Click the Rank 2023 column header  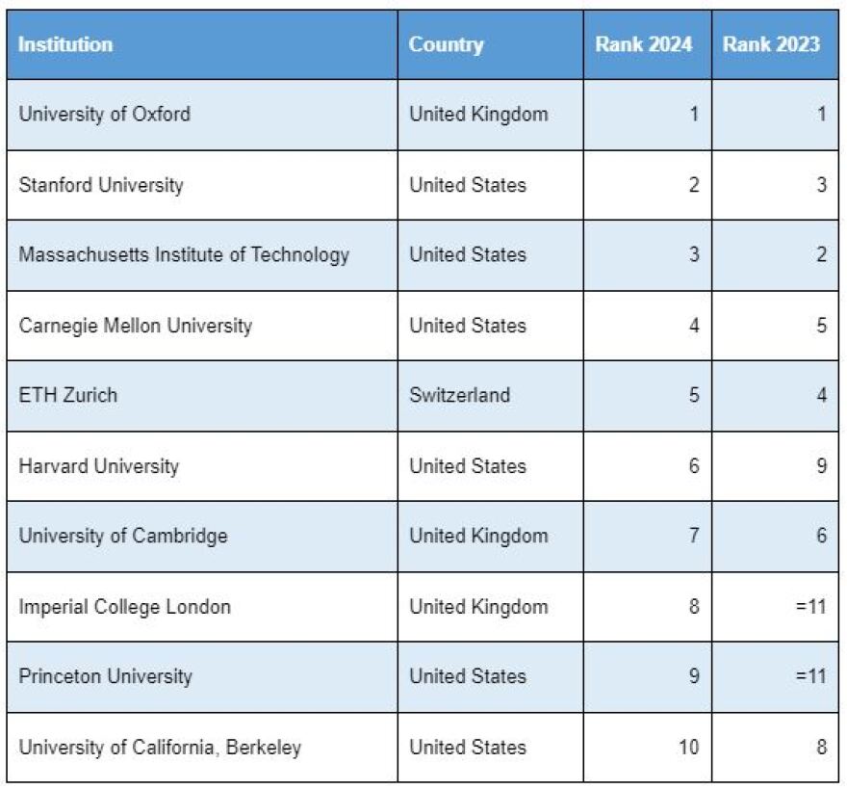771,44
